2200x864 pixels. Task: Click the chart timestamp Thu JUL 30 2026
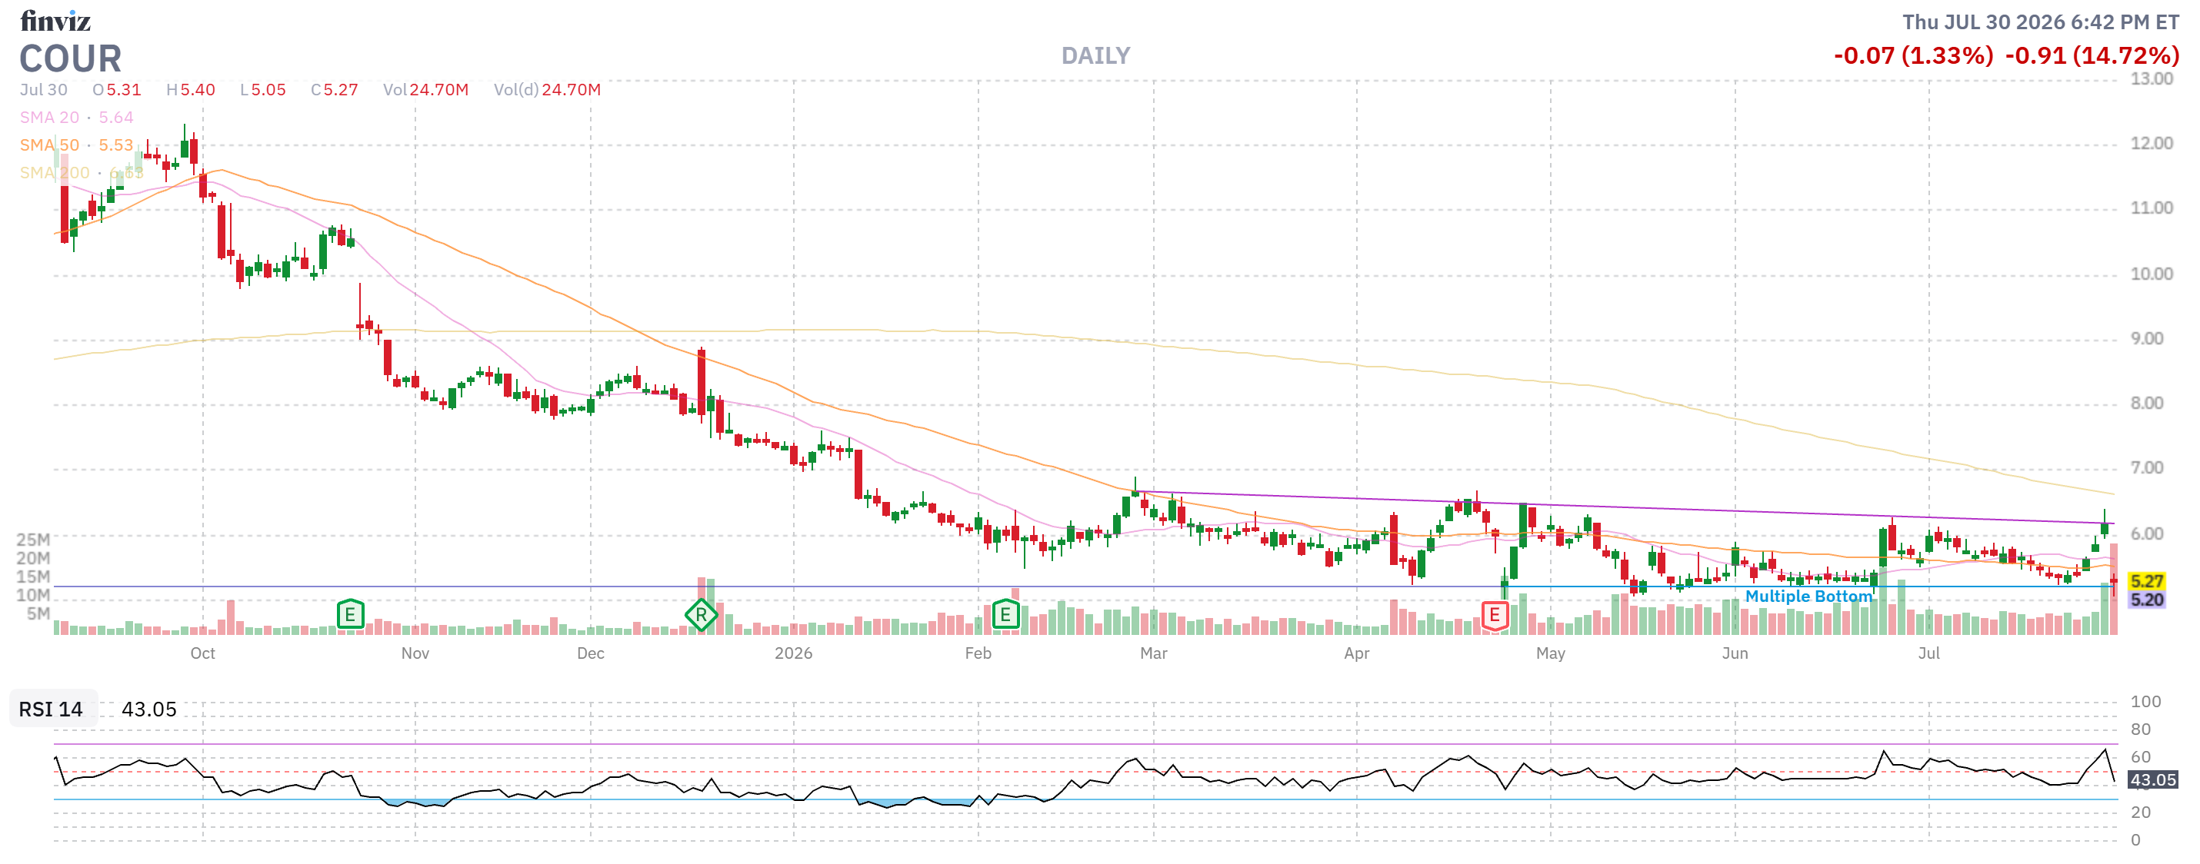click(x=2040, y=22)
